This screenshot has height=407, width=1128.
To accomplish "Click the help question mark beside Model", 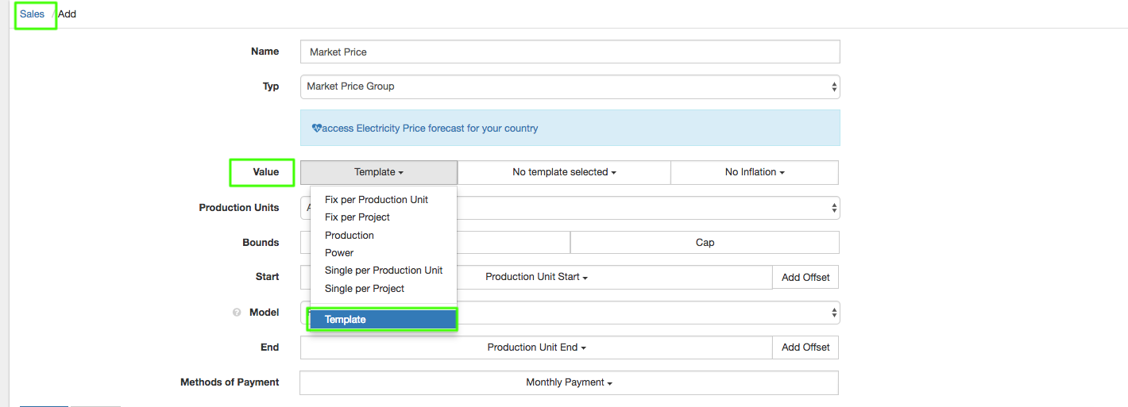I will point(237,313).
